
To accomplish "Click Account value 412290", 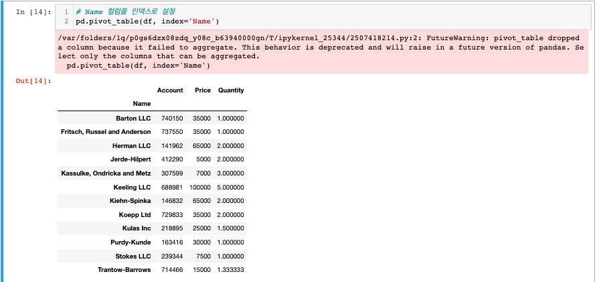I will coord(172,159).
